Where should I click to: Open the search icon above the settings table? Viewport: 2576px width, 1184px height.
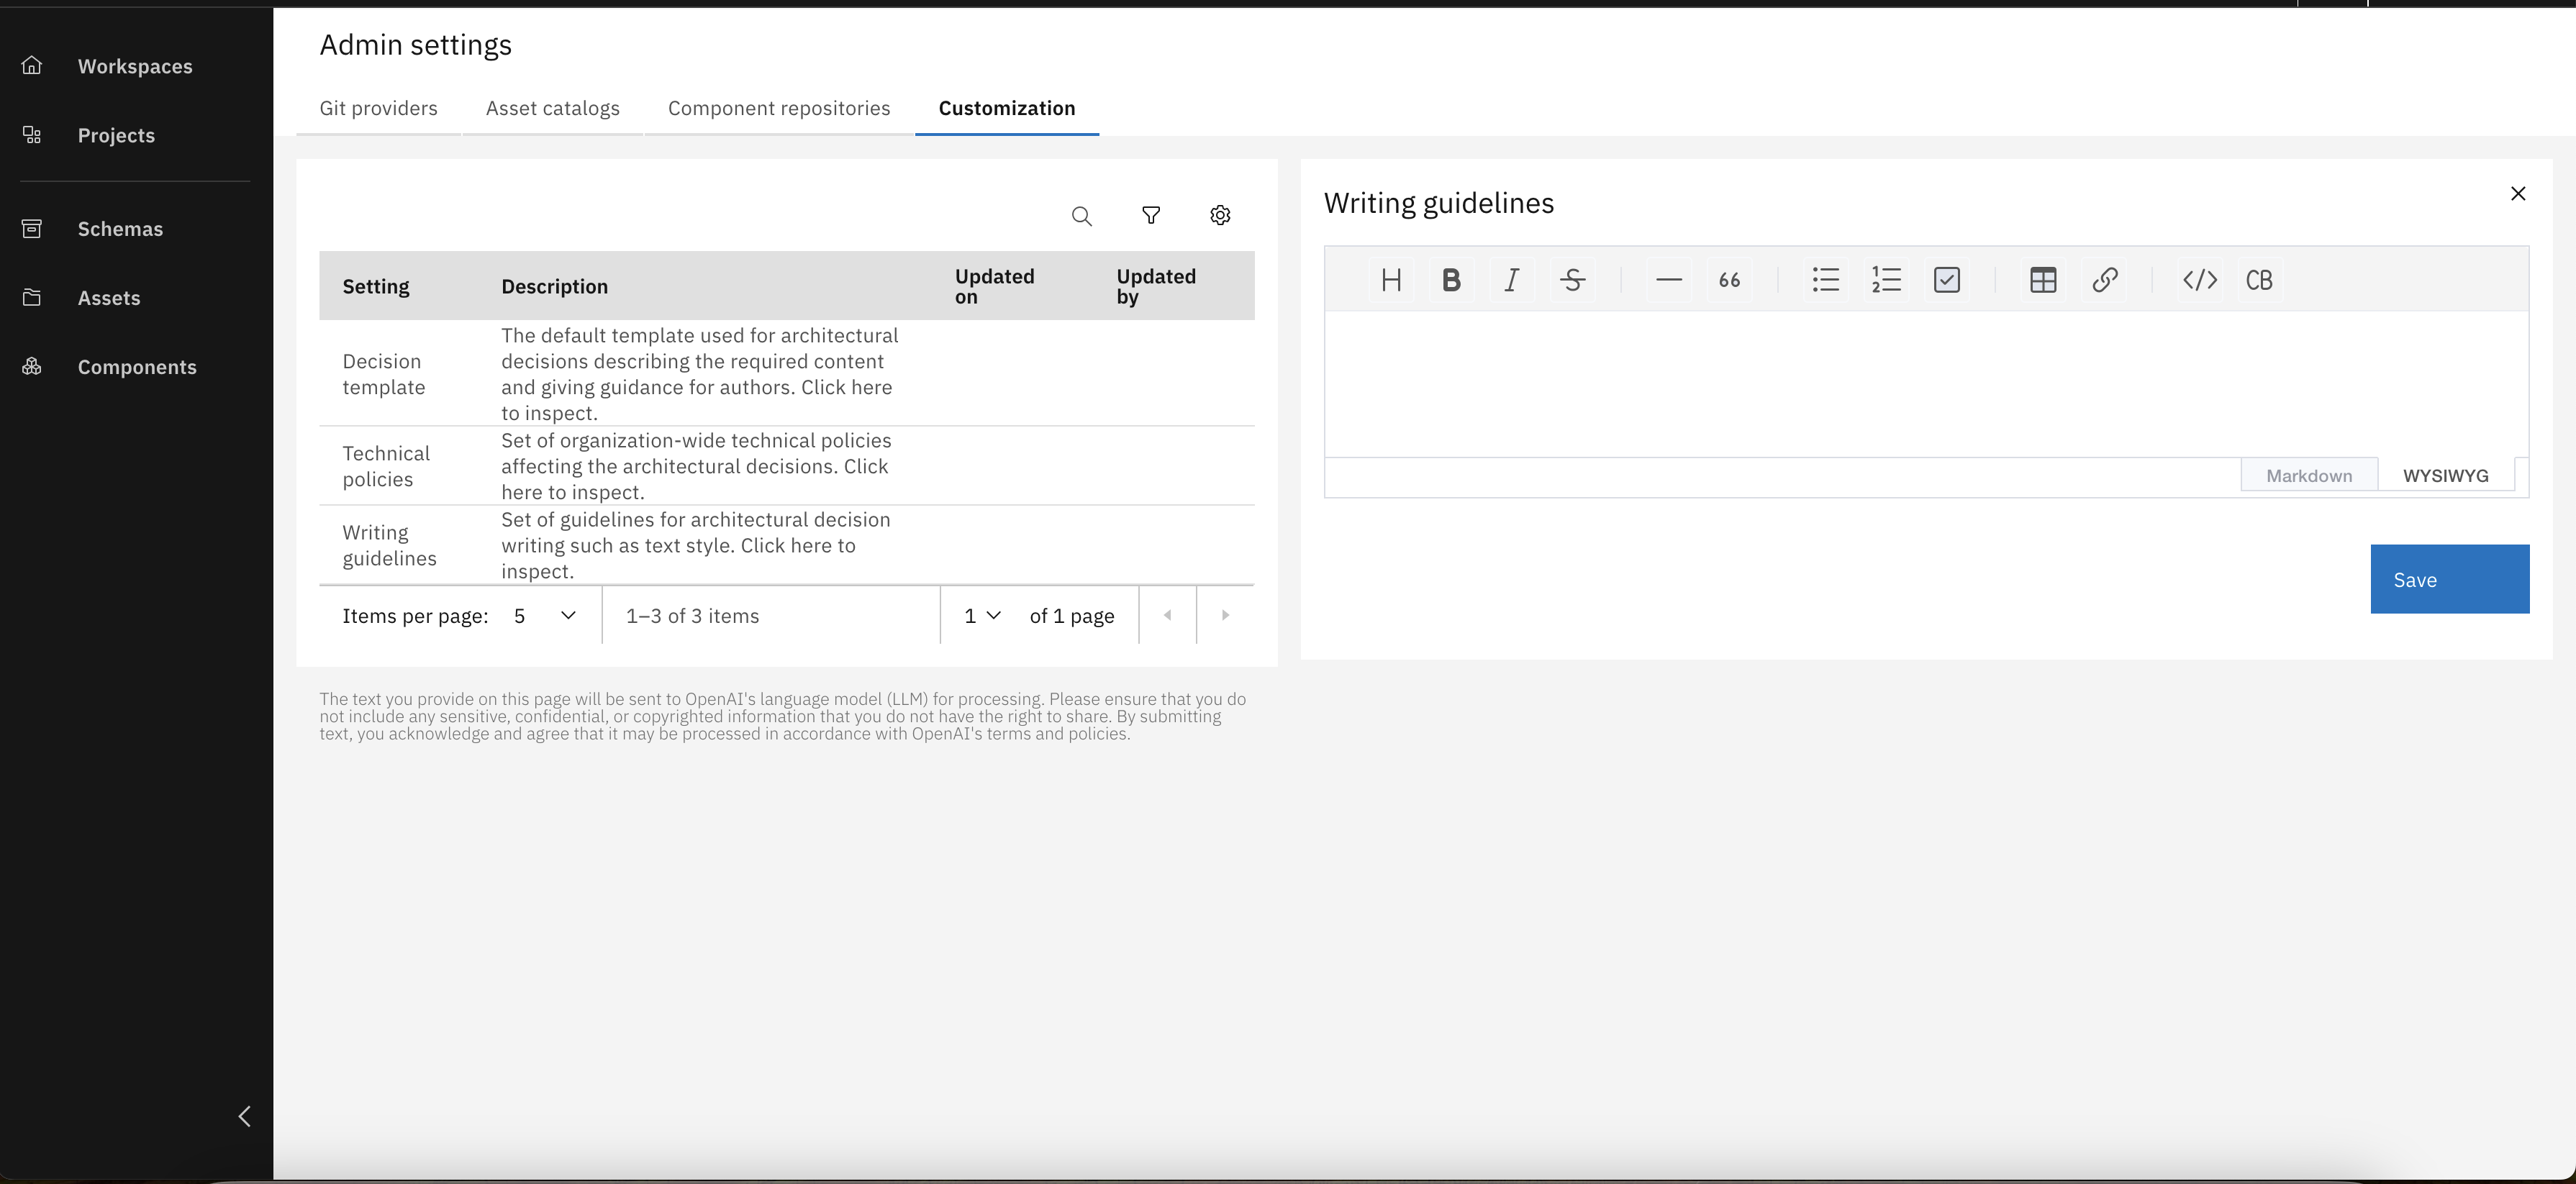pos(1082,215)
